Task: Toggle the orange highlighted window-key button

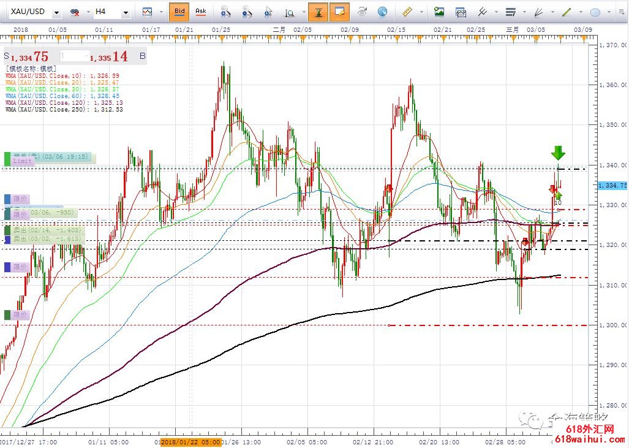Action: pyautogui.click(x=339, y=11)
